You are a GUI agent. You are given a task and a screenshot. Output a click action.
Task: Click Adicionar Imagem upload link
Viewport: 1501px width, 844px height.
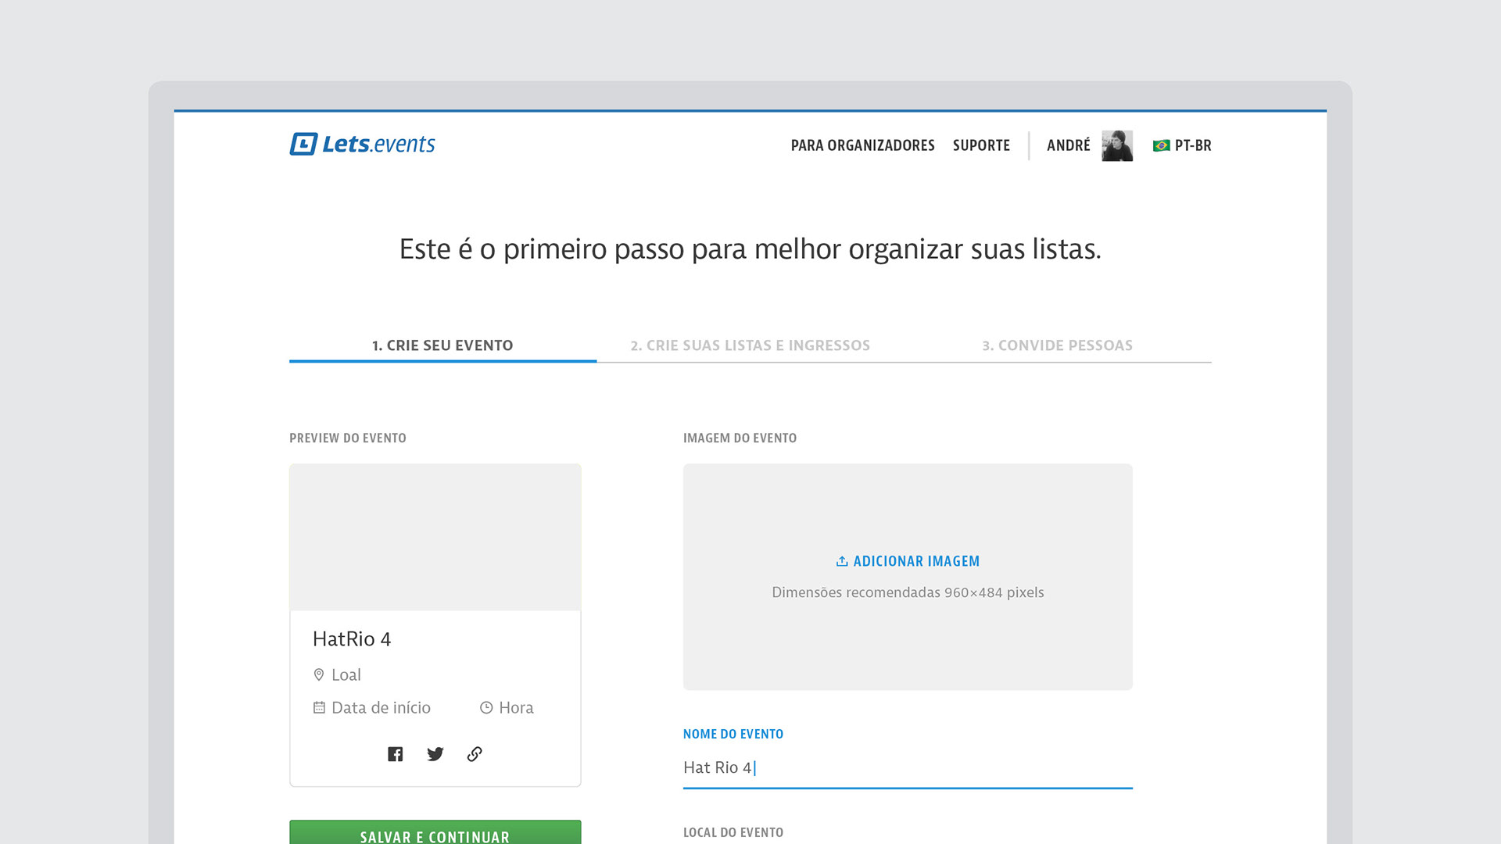[x=915, y=561]
